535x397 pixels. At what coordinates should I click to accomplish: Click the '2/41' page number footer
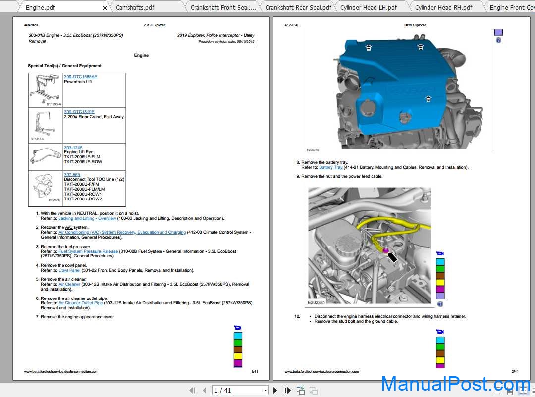(x=515, y=371)
